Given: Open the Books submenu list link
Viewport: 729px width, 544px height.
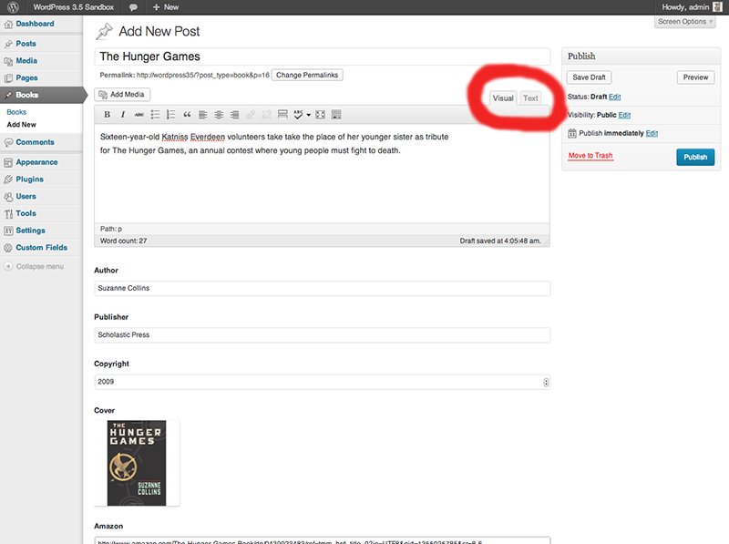Looking at the screenshot, I should click(16, 112).
